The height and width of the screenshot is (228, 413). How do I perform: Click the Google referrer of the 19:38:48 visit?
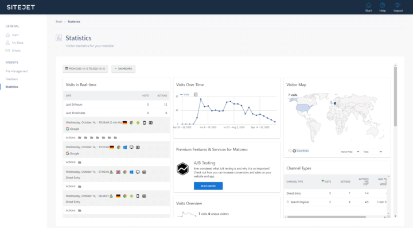[x=72, y=129]
